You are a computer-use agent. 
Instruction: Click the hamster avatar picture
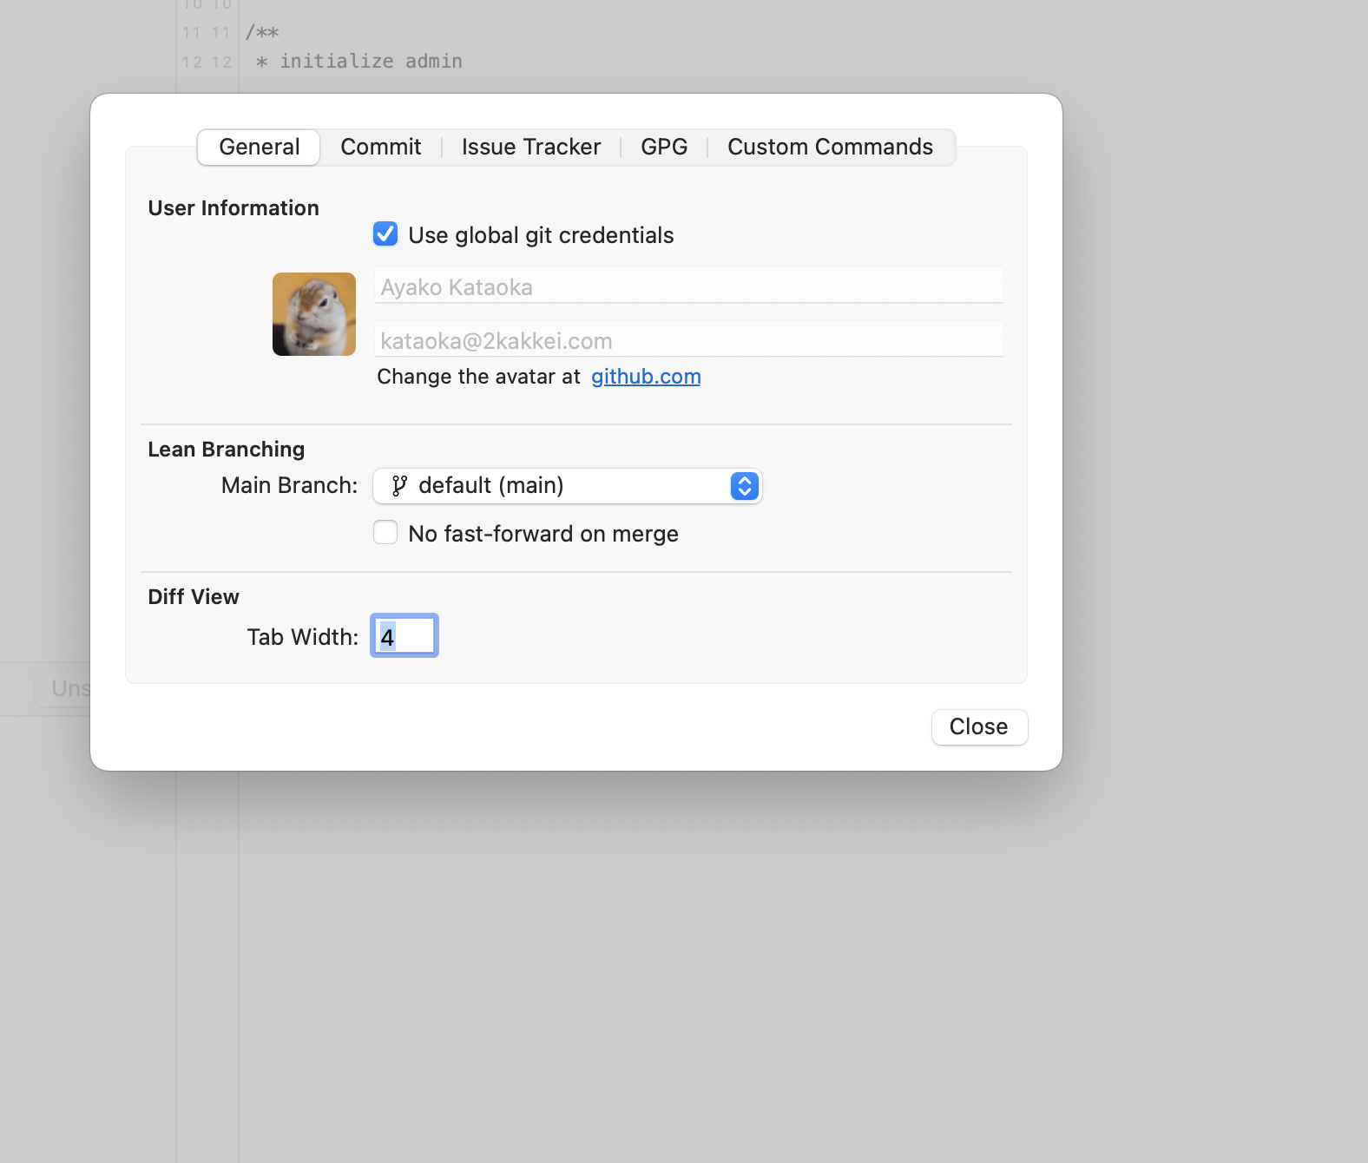(314, 314)
